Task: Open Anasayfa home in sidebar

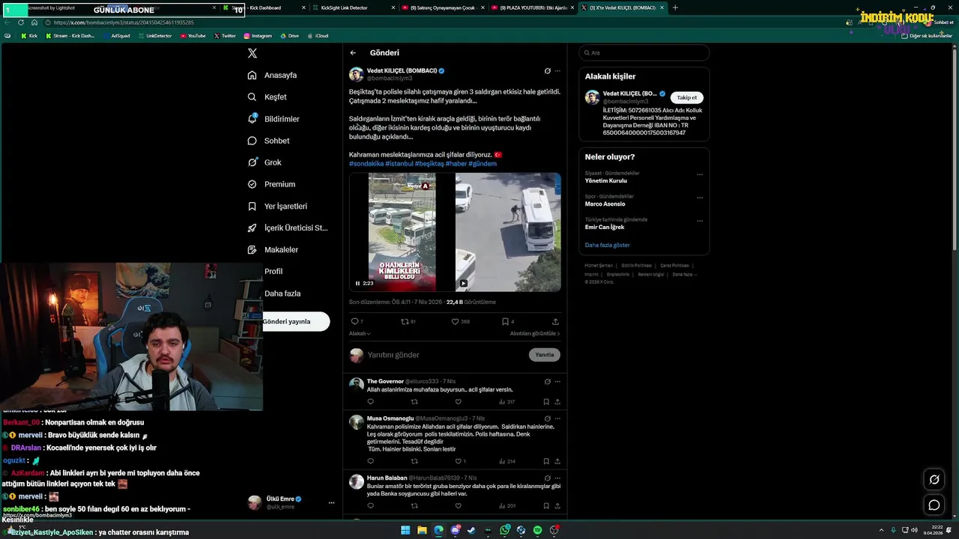Action: 273,75
